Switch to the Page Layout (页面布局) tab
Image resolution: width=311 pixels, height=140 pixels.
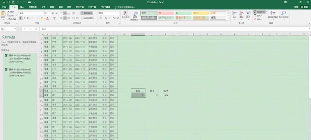pyautogui.click(x=33, y=7)
